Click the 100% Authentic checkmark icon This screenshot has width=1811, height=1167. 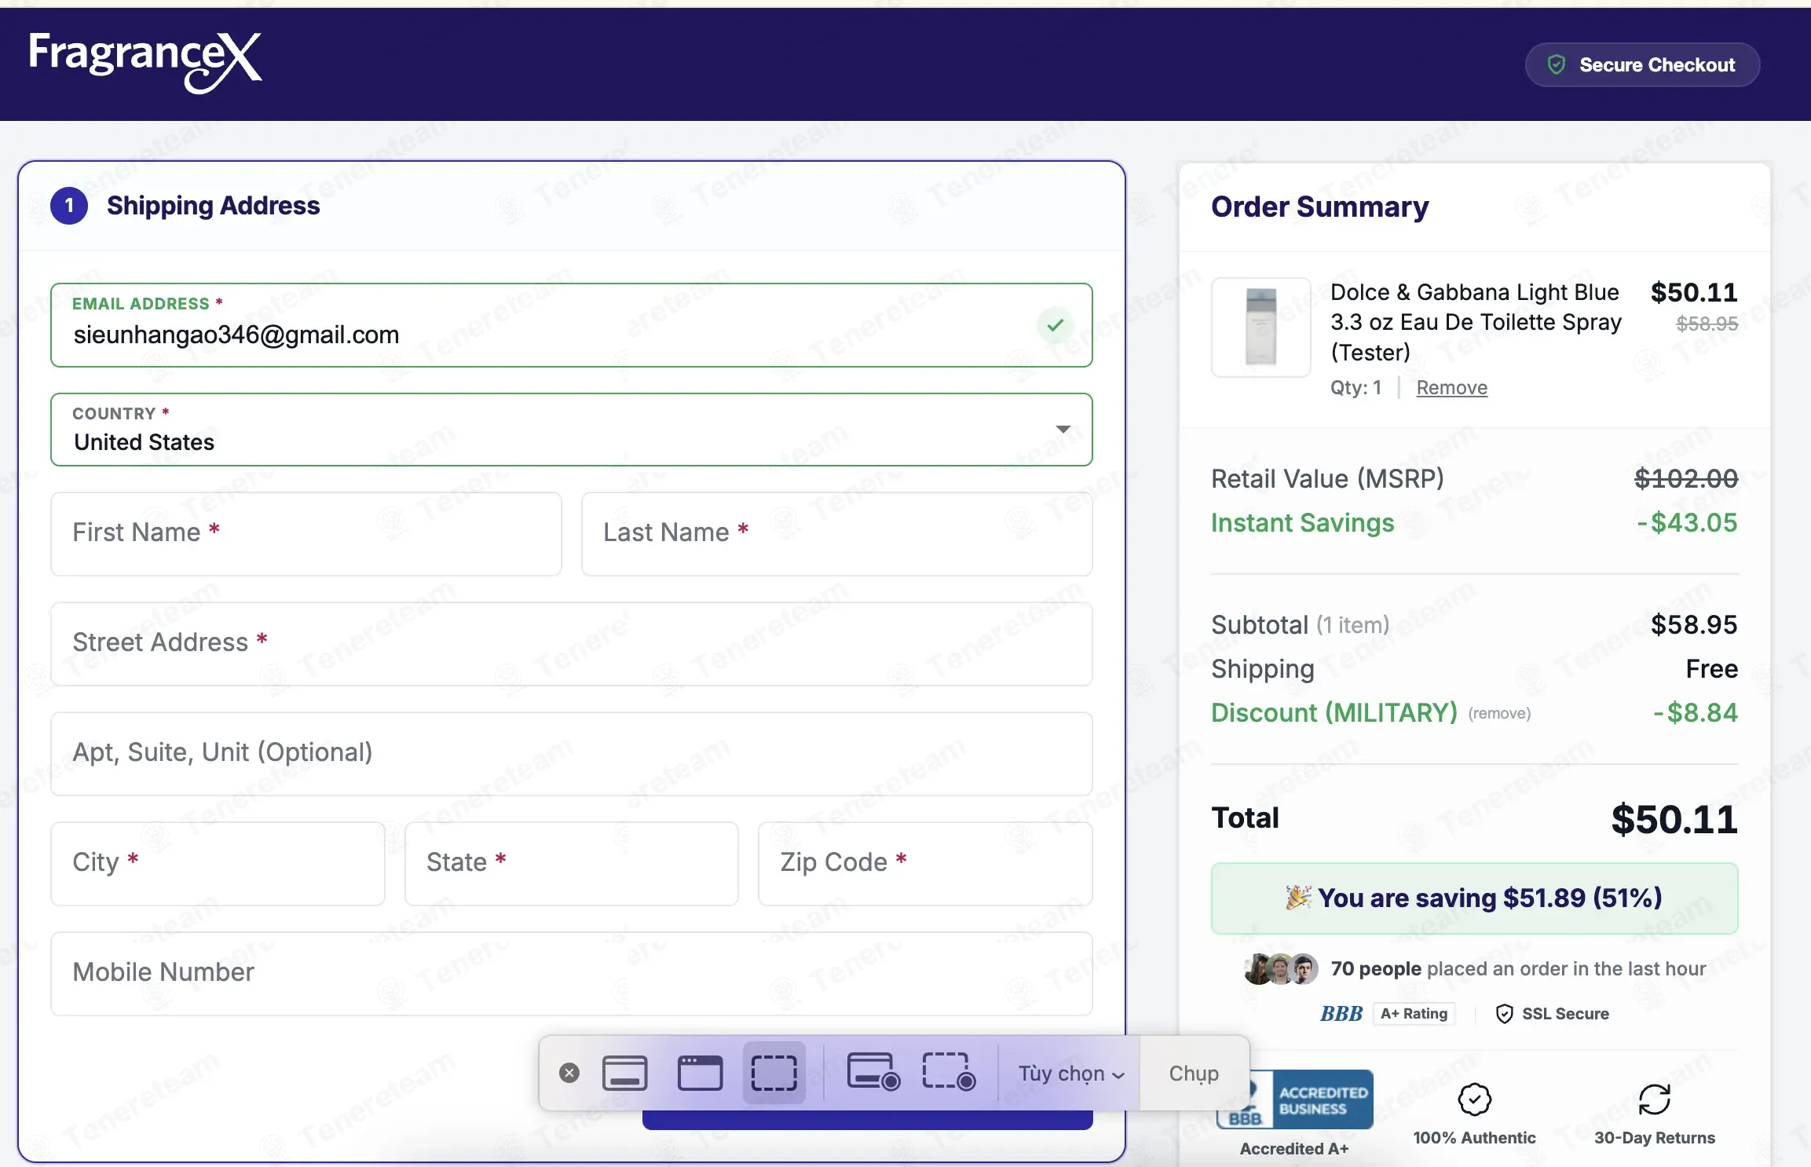pos(1474,1099)
